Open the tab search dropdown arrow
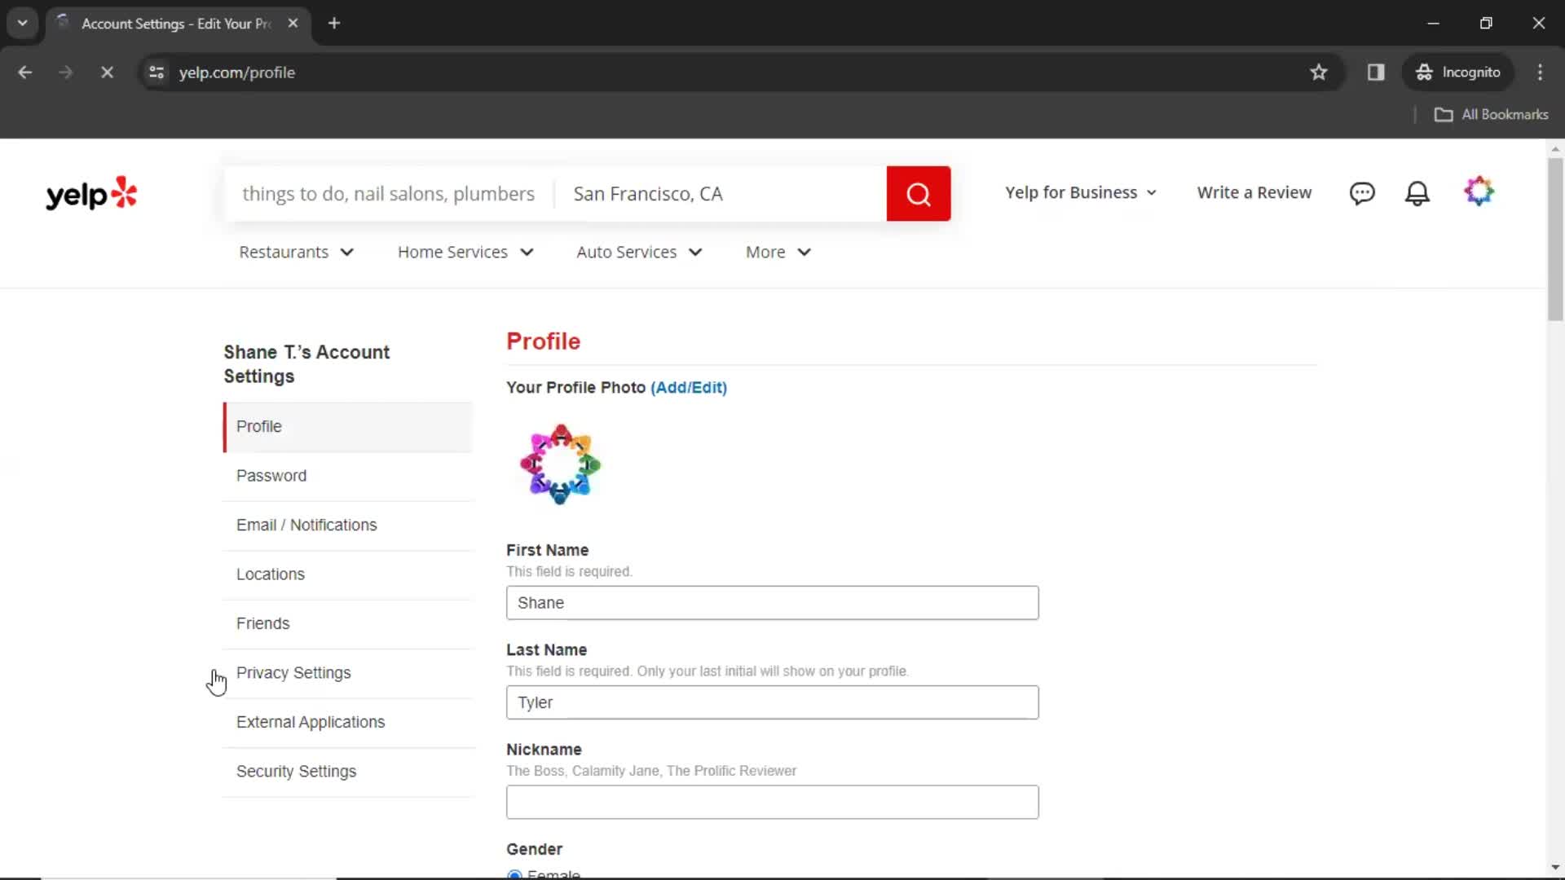The height and width of the screenshot is (880, 1565). [x=23, y=24]
